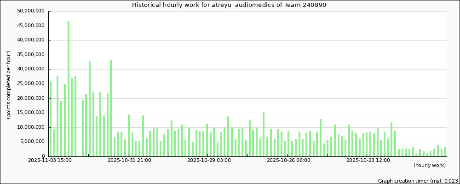This screenshot has width=460, height=184.
Task: Select the 35,000,000 y-axis value
Action: tap(29, 55)
